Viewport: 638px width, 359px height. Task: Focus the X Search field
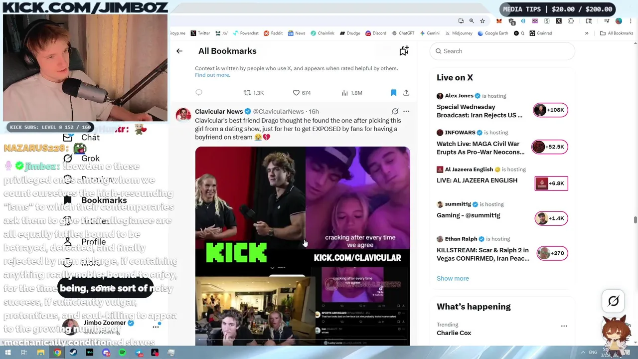tap(502, 51)
